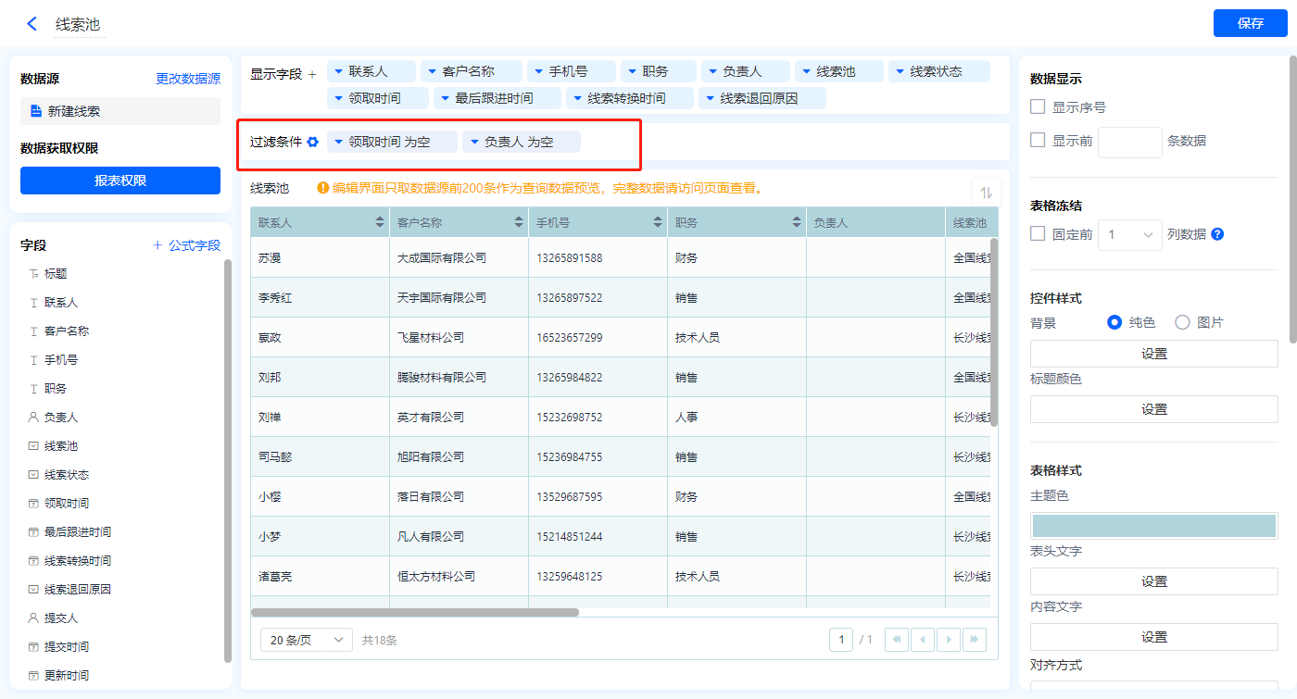This screenshot has width=1297, height=699.
Task: Sort the 职务 column using its sort arrows
Action: (796, 223)
